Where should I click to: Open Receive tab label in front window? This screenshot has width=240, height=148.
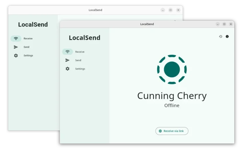point(80,52)
